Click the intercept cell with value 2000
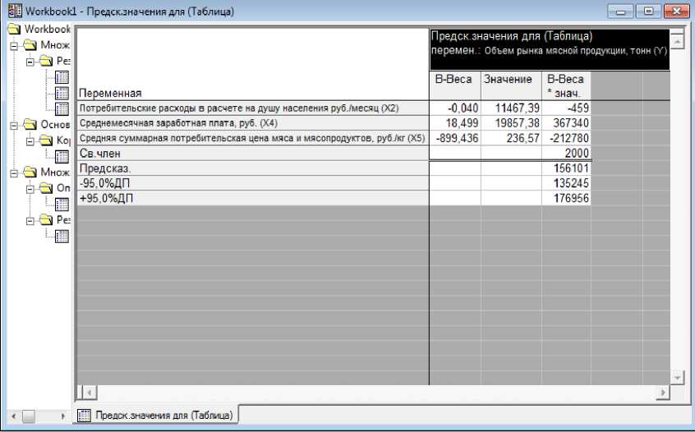The width and height of the screenshot is (695, 432). point(566,154)
